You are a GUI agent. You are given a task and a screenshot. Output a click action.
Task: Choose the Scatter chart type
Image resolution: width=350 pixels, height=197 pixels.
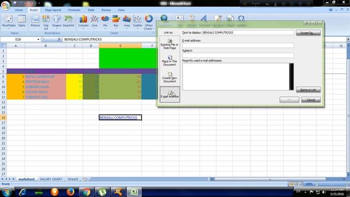point(137,22)
